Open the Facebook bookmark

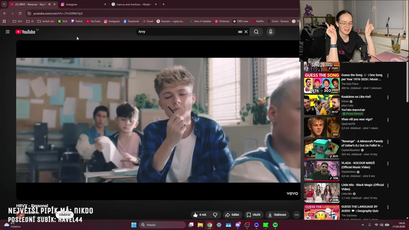tap(131, 21)
